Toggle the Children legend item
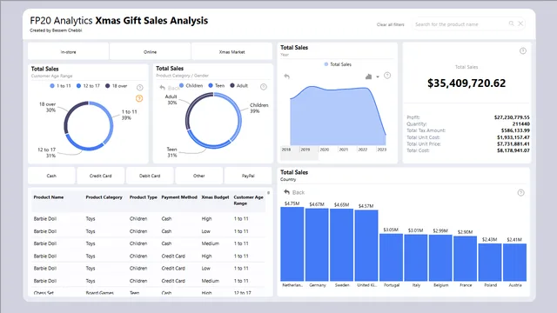This screenshot has height=313, width=557. click(191, 85)
